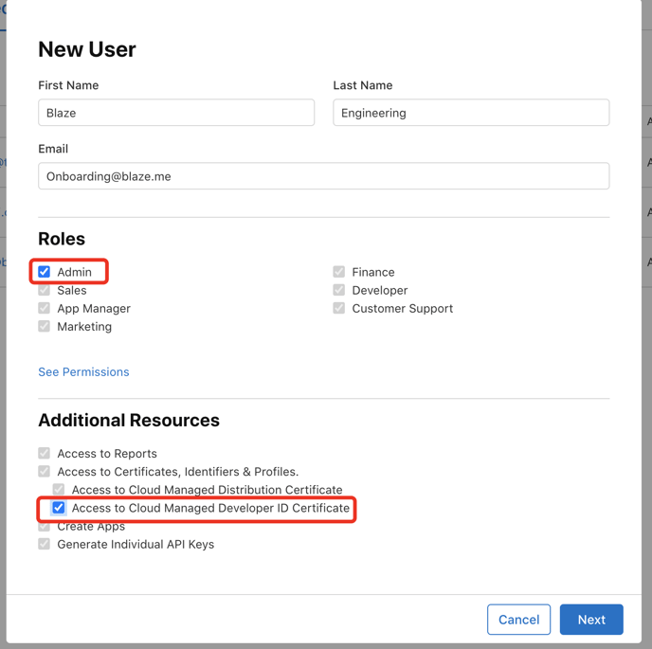
Task: Toggle Access to Certificates, Identifiers & Profiles
Action: [x=45, y=472]
